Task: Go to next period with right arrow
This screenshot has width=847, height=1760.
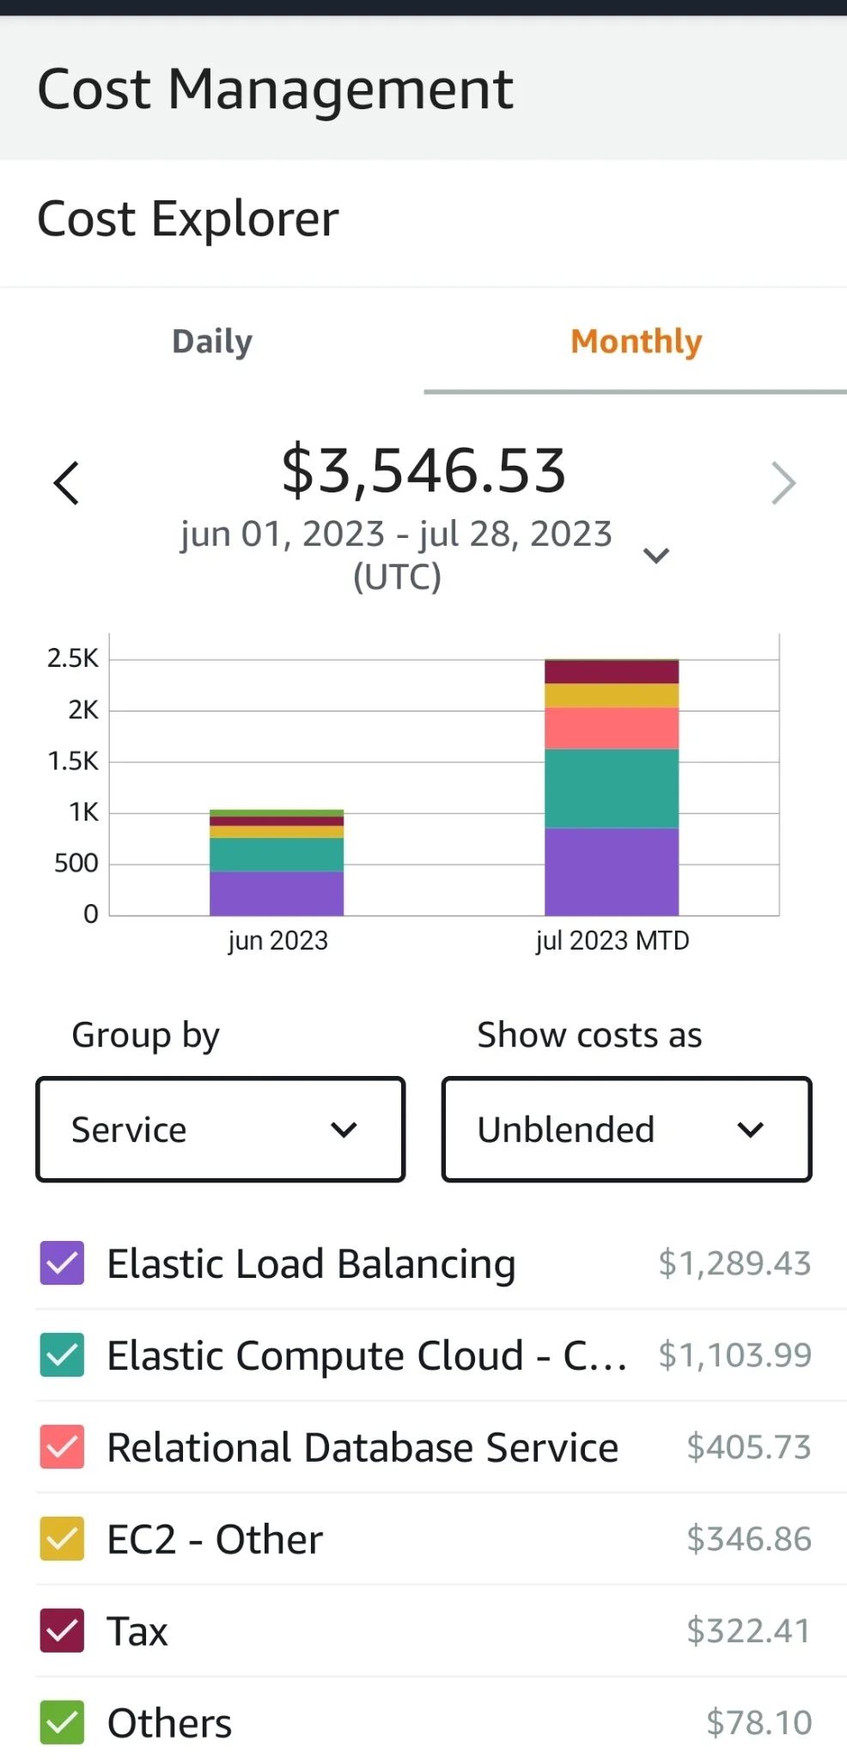Action: point(783,483)
